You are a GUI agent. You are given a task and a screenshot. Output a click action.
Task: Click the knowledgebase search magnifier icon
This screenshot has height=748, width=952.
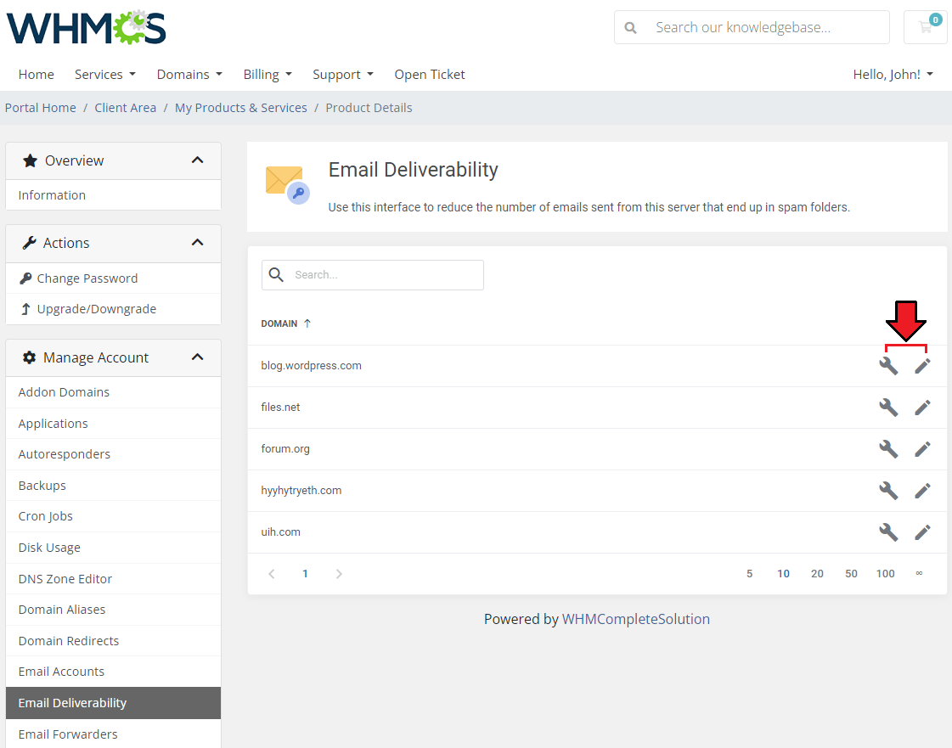(630, 28)
